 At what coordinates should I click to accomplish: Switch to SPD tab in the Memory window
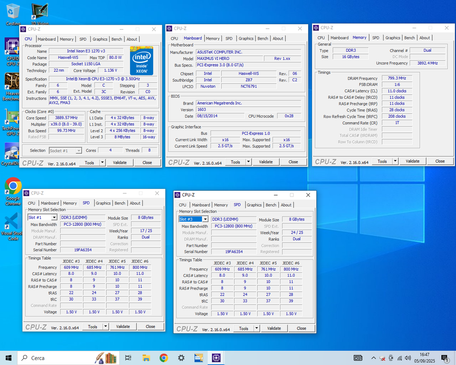(x=376, y=38)
